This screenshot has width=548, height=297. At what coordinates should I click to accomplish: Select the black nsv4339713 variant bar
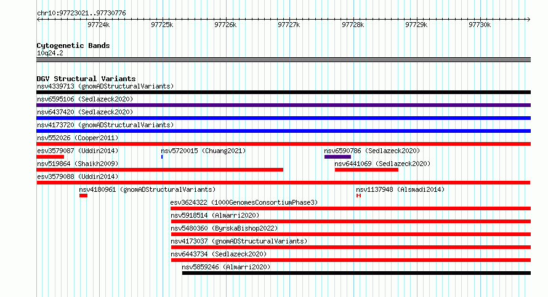click(x=283, y=92)
